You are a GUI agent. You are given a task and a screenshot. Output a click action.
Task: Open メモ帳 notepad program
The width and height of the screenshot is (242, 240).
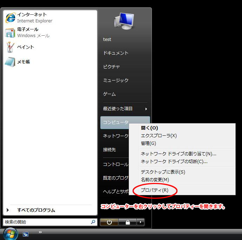50,62
